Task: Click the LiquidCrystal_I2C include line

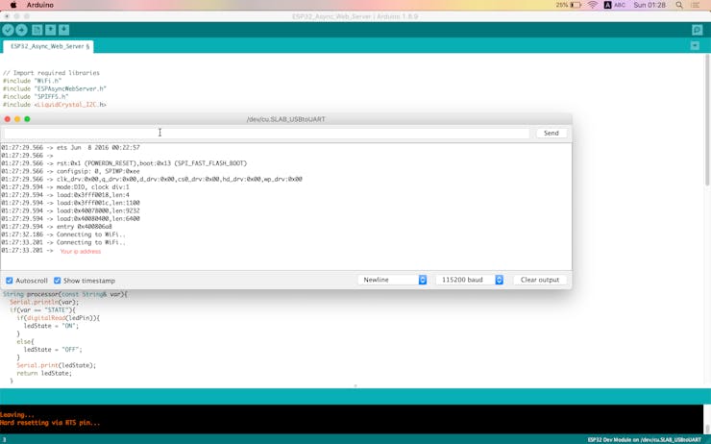Action: [x=55, y=105]
